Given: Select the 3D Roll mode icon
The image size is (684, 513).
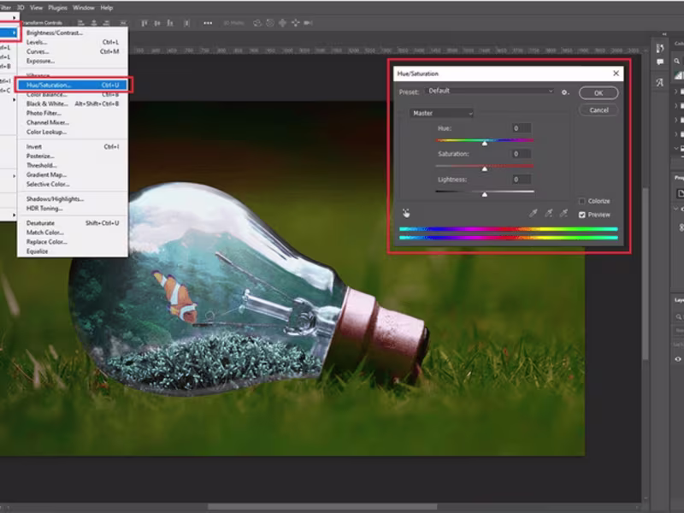Looking at the screenshot, I should [270, 23].
